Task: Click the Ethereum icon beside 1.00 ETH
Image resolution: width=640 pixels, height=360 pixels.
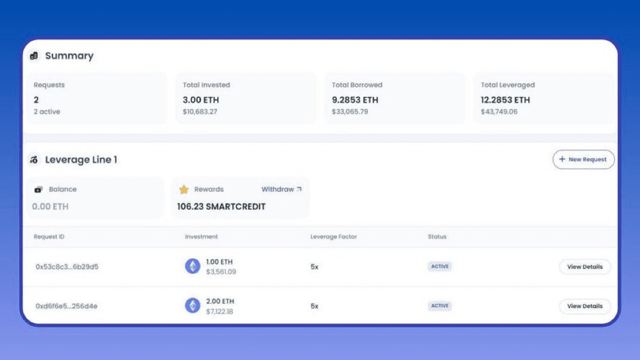Action: pyautogui.click(x=193, y=267)
